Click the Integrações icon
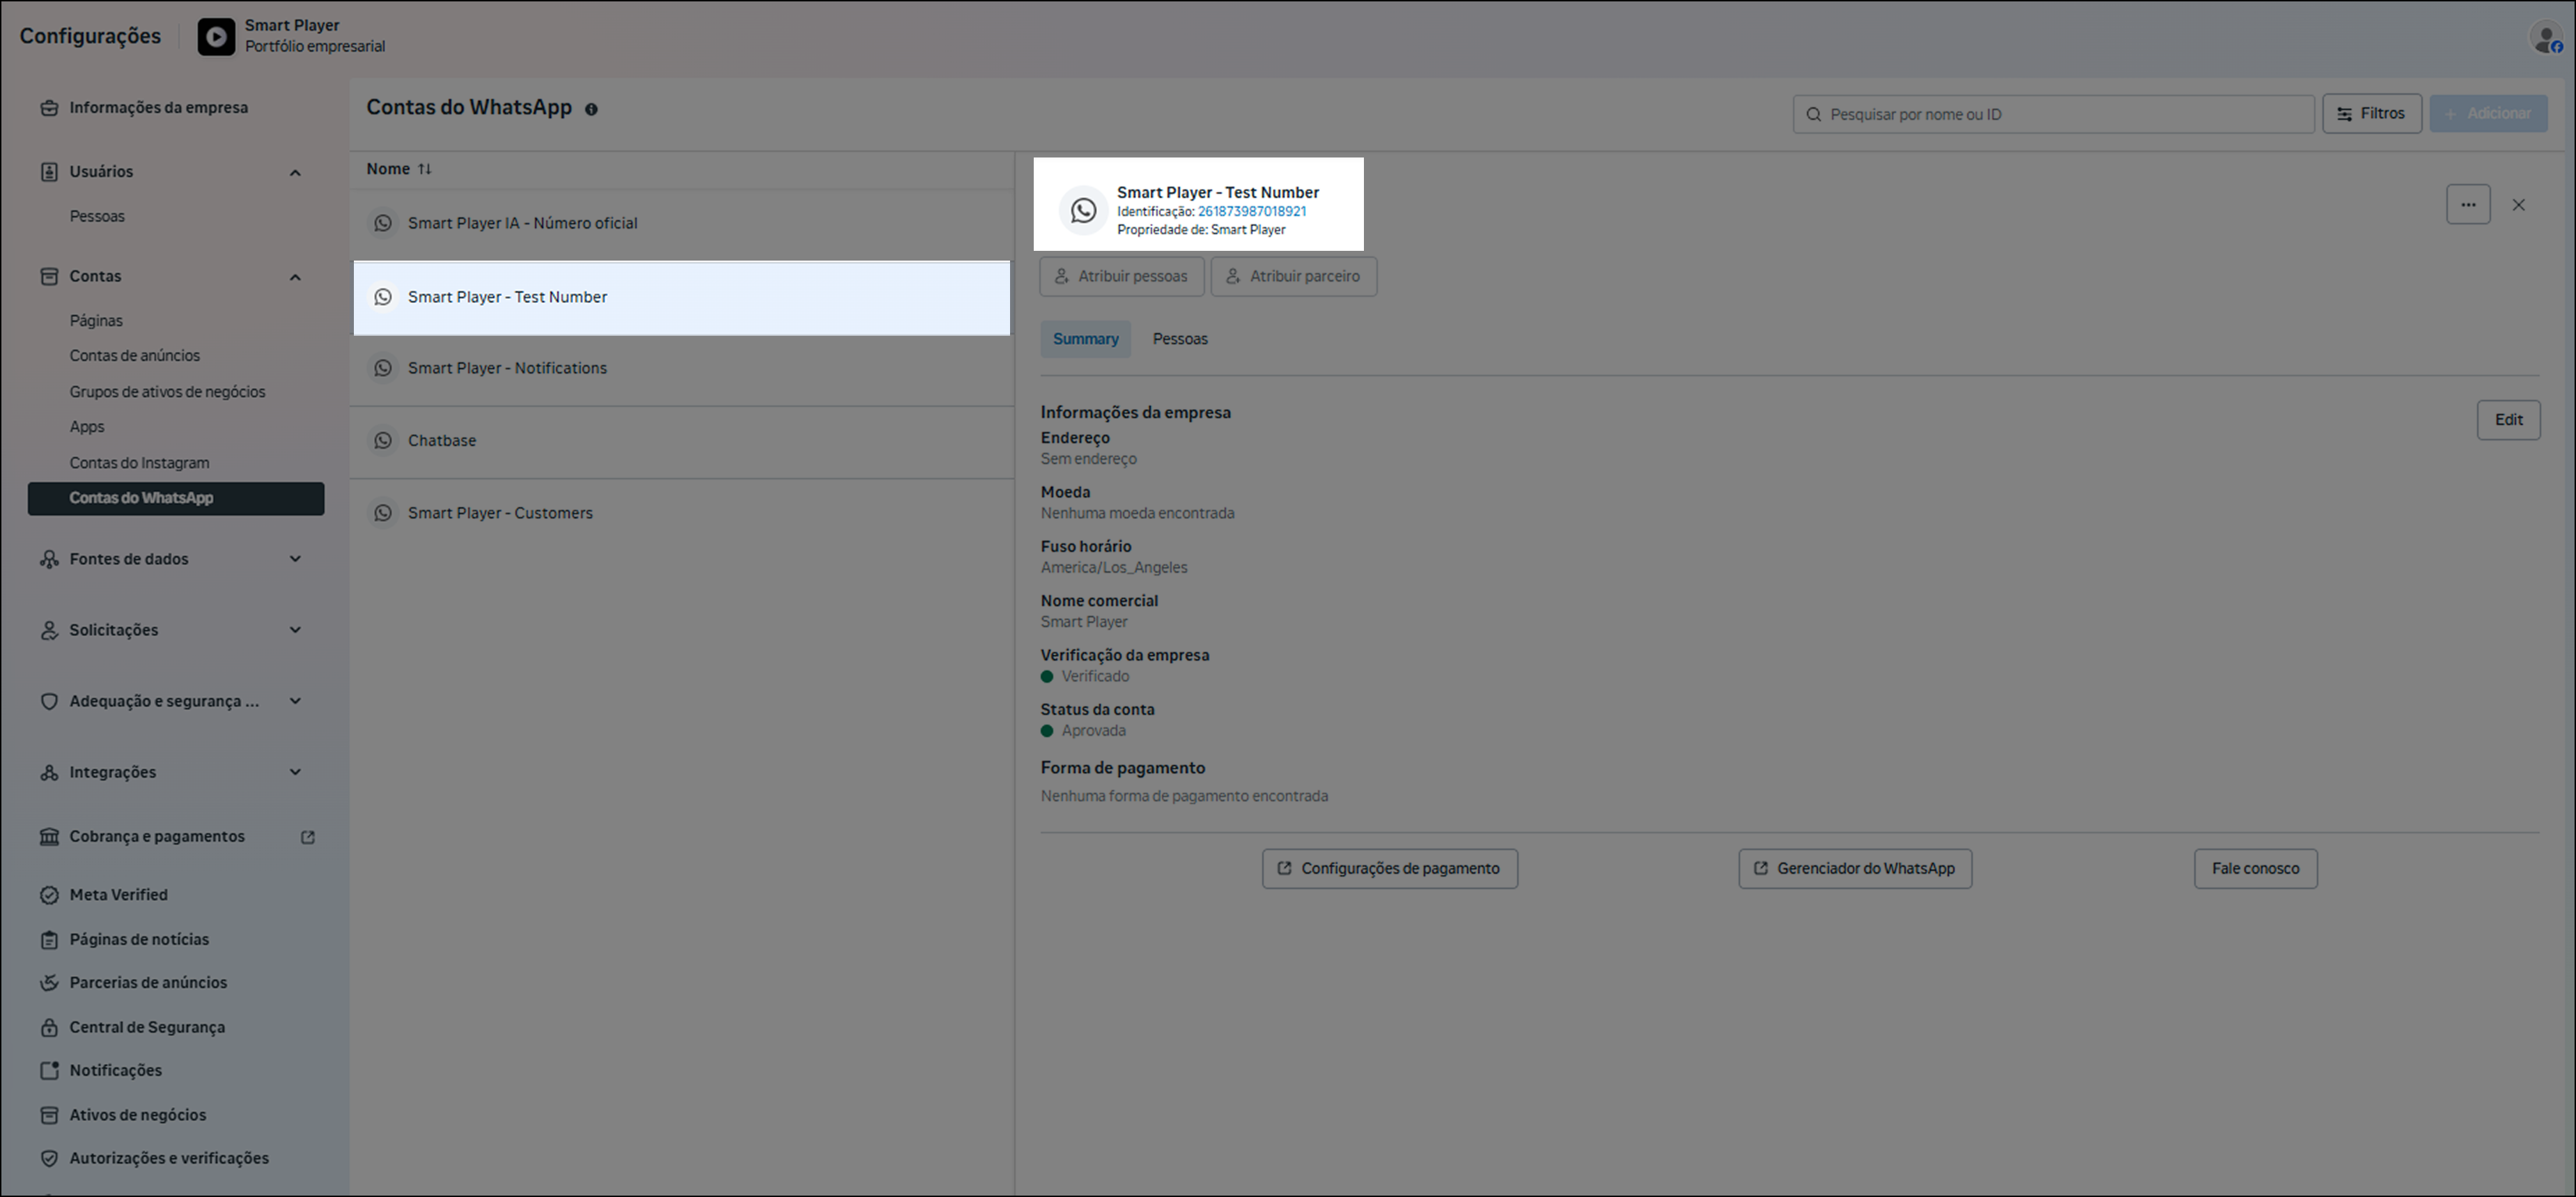Viewport: 2576px width, 1197px height. pyautogui.click(x=49, y=772)
